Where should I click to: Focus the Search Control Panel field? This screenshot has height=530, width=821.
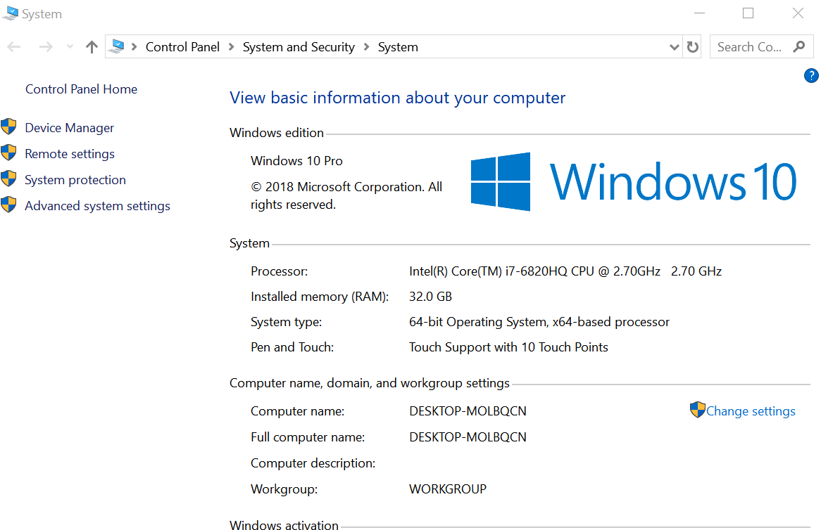point(761,46)
